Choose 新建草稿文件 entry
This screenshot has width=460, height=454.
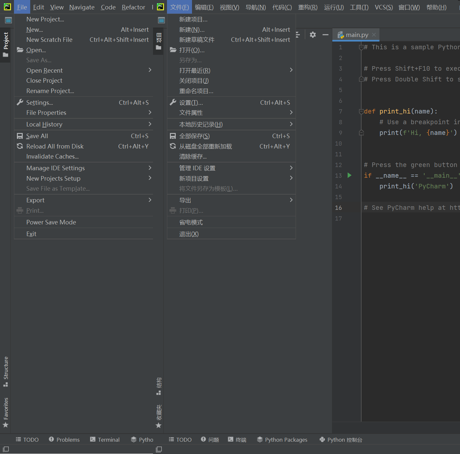[231, 40]
